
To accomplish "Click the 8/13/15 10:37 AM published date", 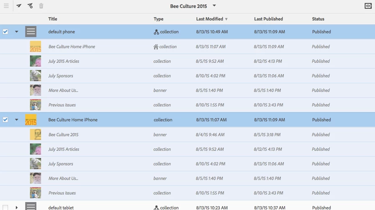I will 270,207.
